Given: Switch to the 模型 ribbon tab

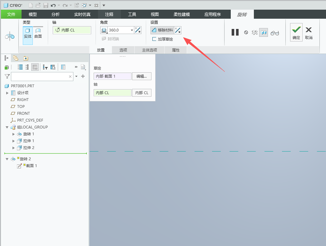Looking at the screenshot, I should click(x=33, y=14).
